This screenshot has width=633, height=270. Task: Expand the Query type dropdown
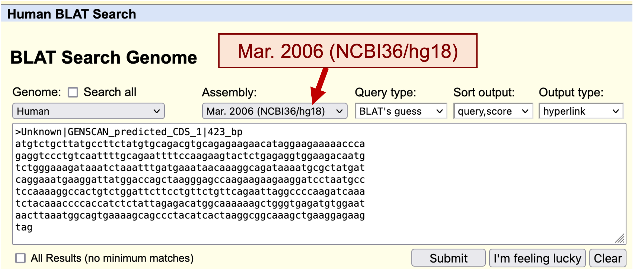[401, 111]
